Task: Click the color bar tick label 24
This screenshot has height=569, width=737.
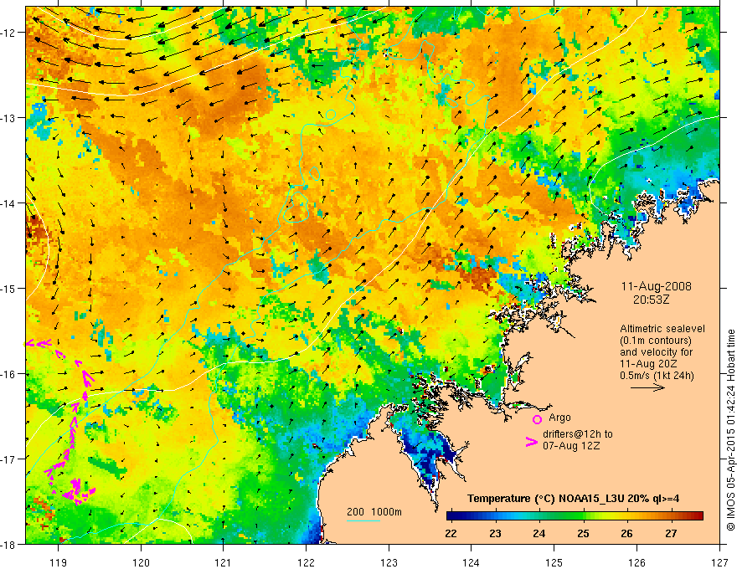Action: (x=539, y=533)
